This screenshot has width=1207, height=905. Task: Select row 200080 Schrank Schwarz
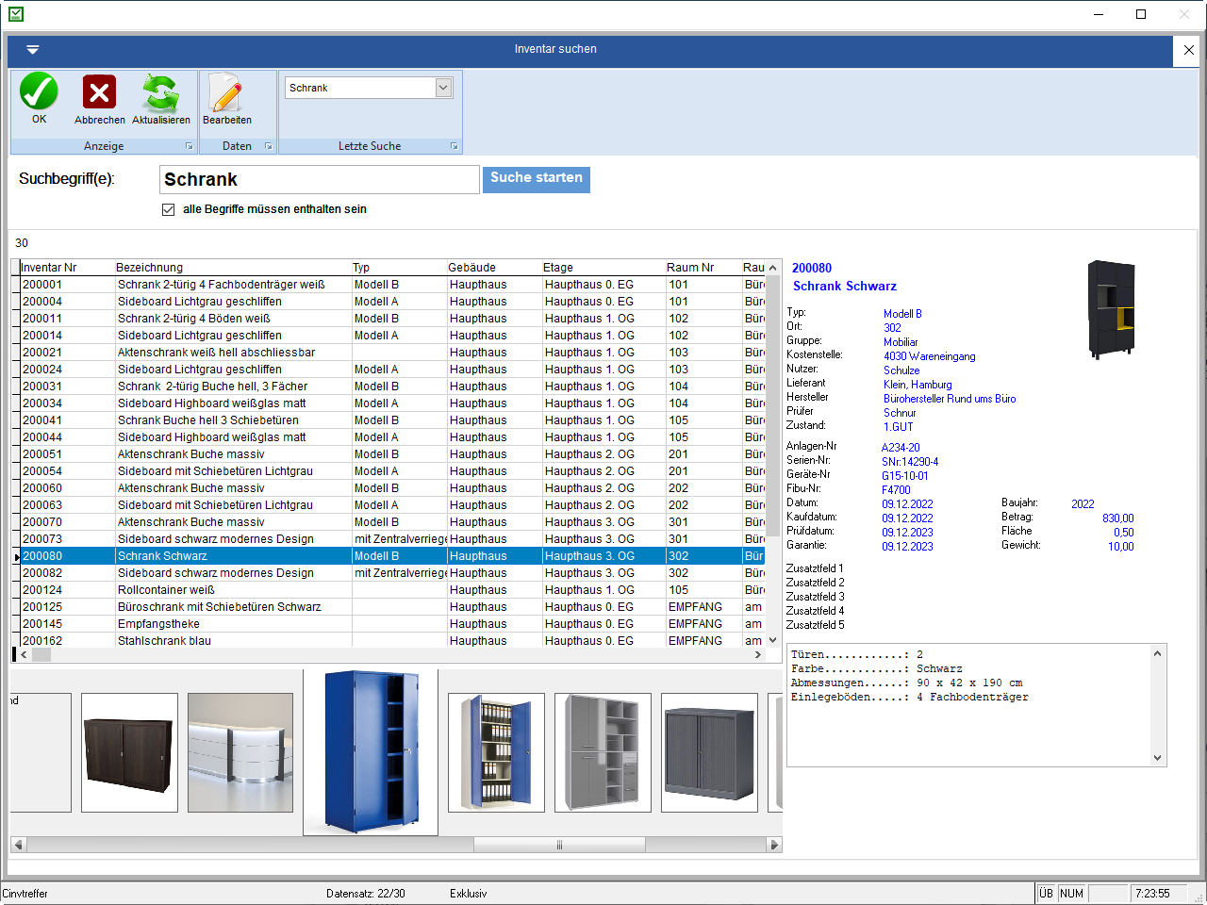(391, 556)
